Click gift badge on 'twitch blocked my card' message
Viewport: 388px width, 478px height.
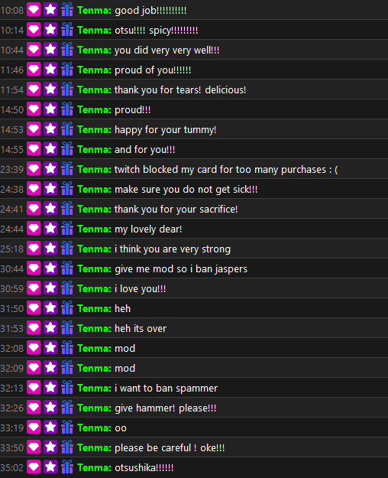(67, 169)
